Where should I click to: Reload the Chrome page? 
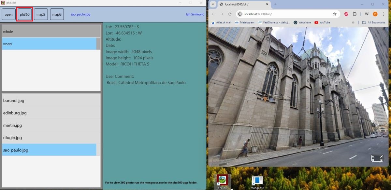230,14
